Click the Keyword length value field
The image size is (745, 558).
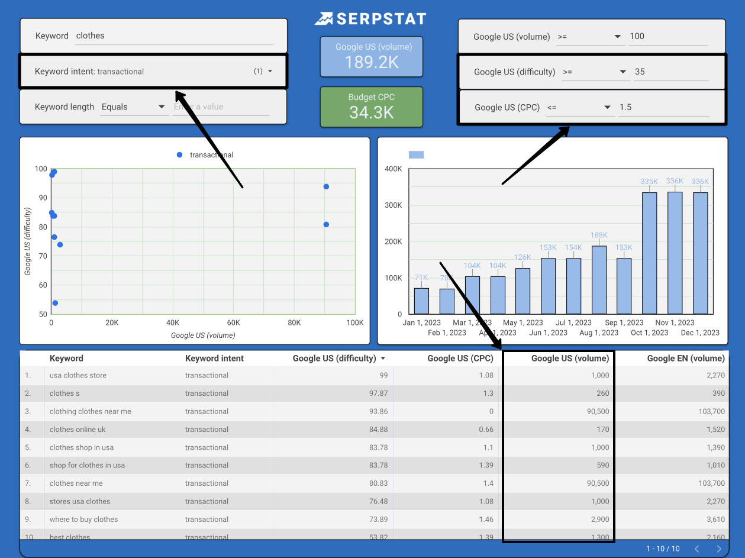[220, 107]
